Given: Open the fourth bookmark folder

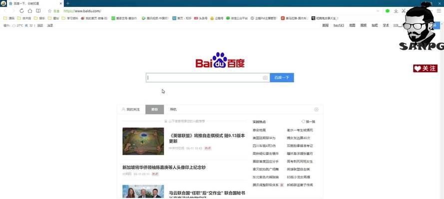Looking at the screenshot, I should 53,18.
